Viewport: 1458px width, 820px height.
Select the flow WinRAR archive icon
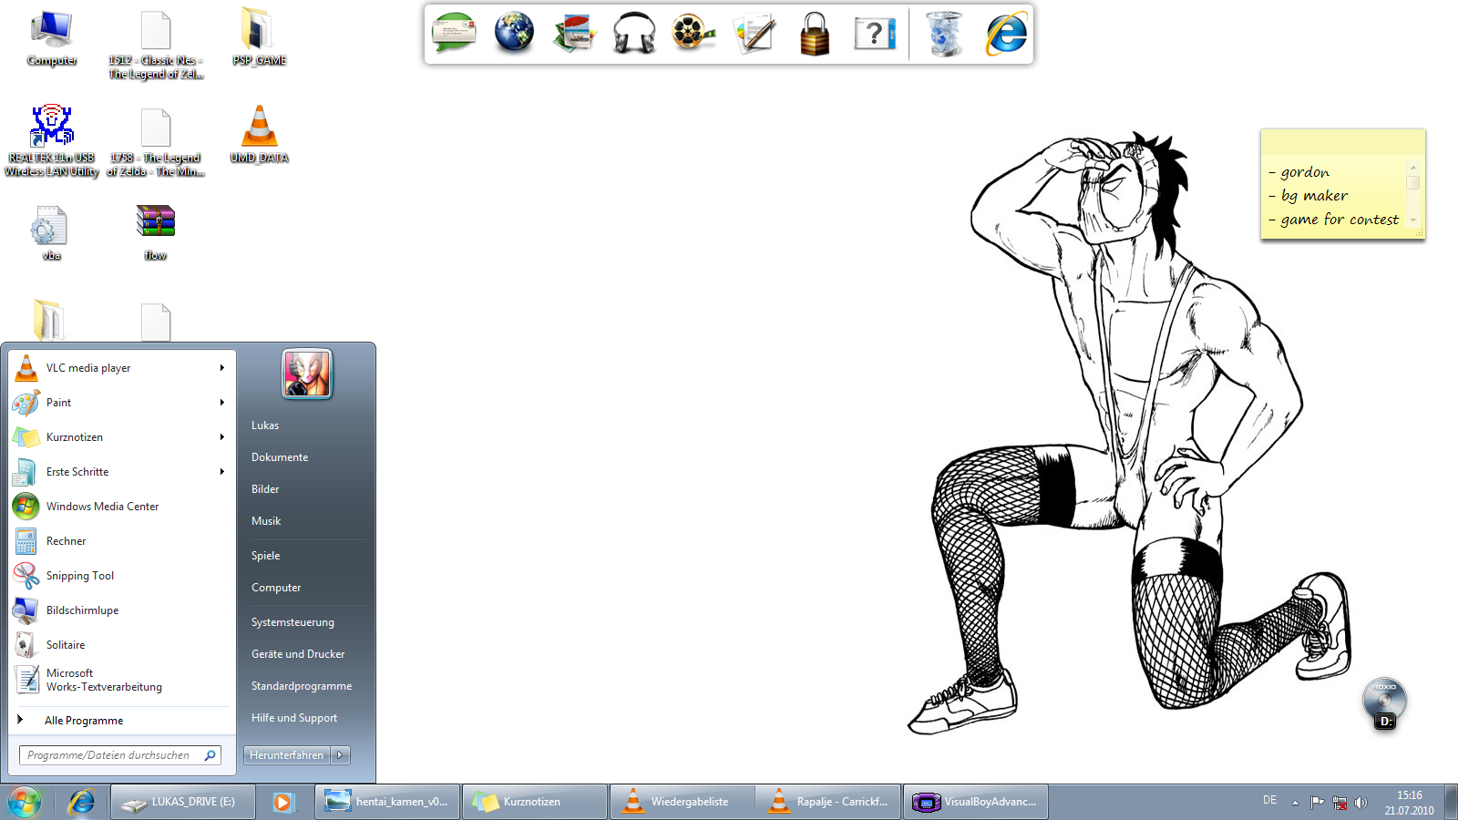click(156, 233)
